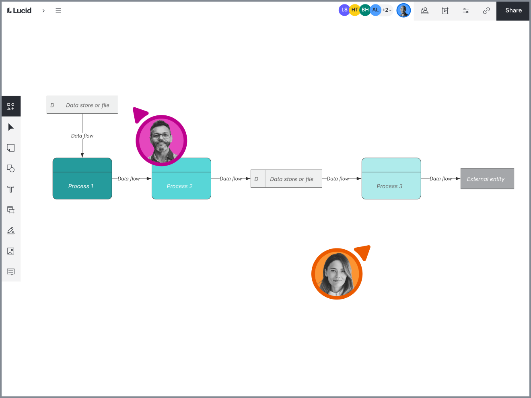Open the insert image tool

pyautogui.click(x=11, y=251)
